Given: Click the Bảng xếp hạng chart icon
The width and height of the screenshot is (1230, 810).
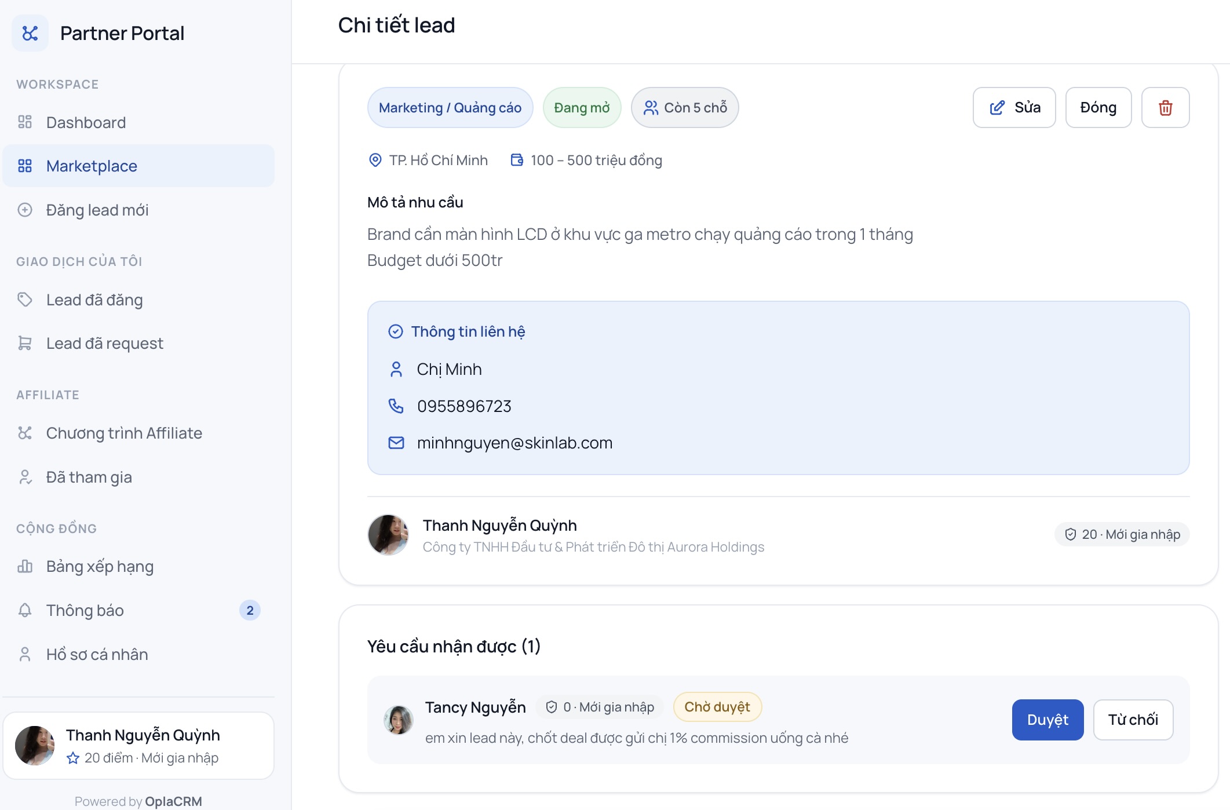Looking at the screenshot, I should pos(25,566).
